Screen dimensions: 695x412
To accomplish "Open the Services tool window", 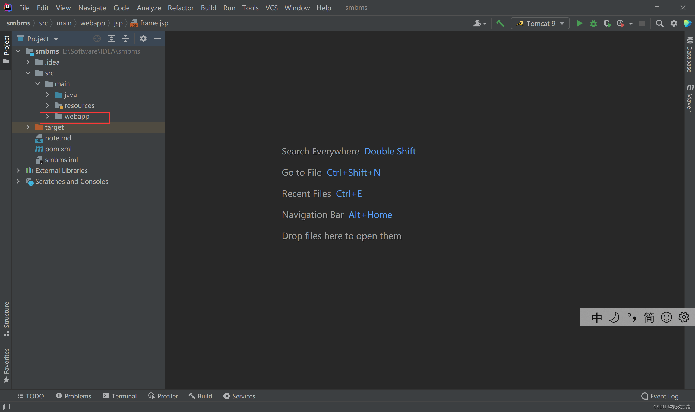I will coord(239,396).
